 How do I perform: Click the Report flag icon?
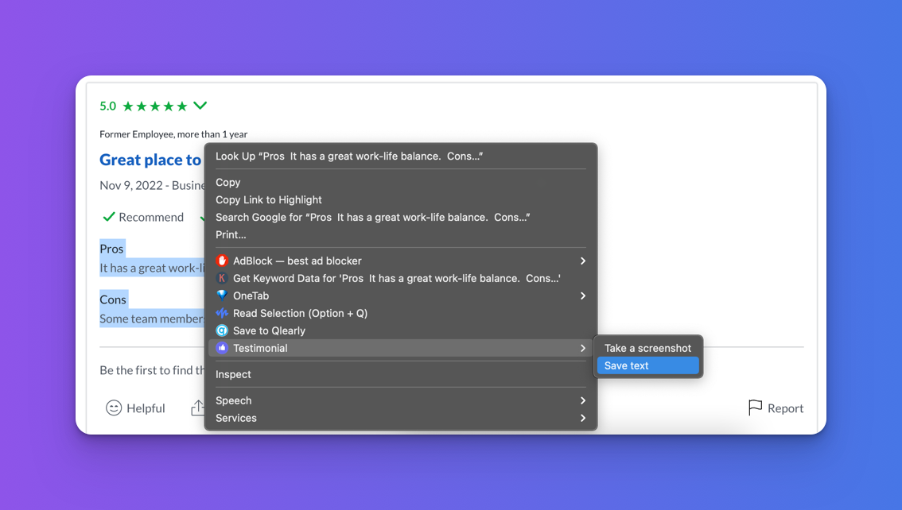tap(755, 408)
